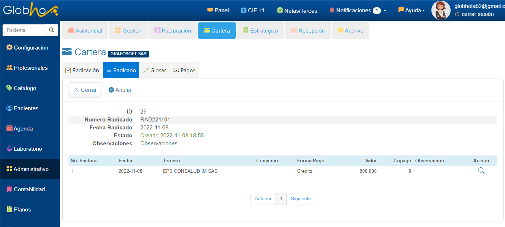Expand the Ayuda dropdown menu

click(x=411, y=10)
